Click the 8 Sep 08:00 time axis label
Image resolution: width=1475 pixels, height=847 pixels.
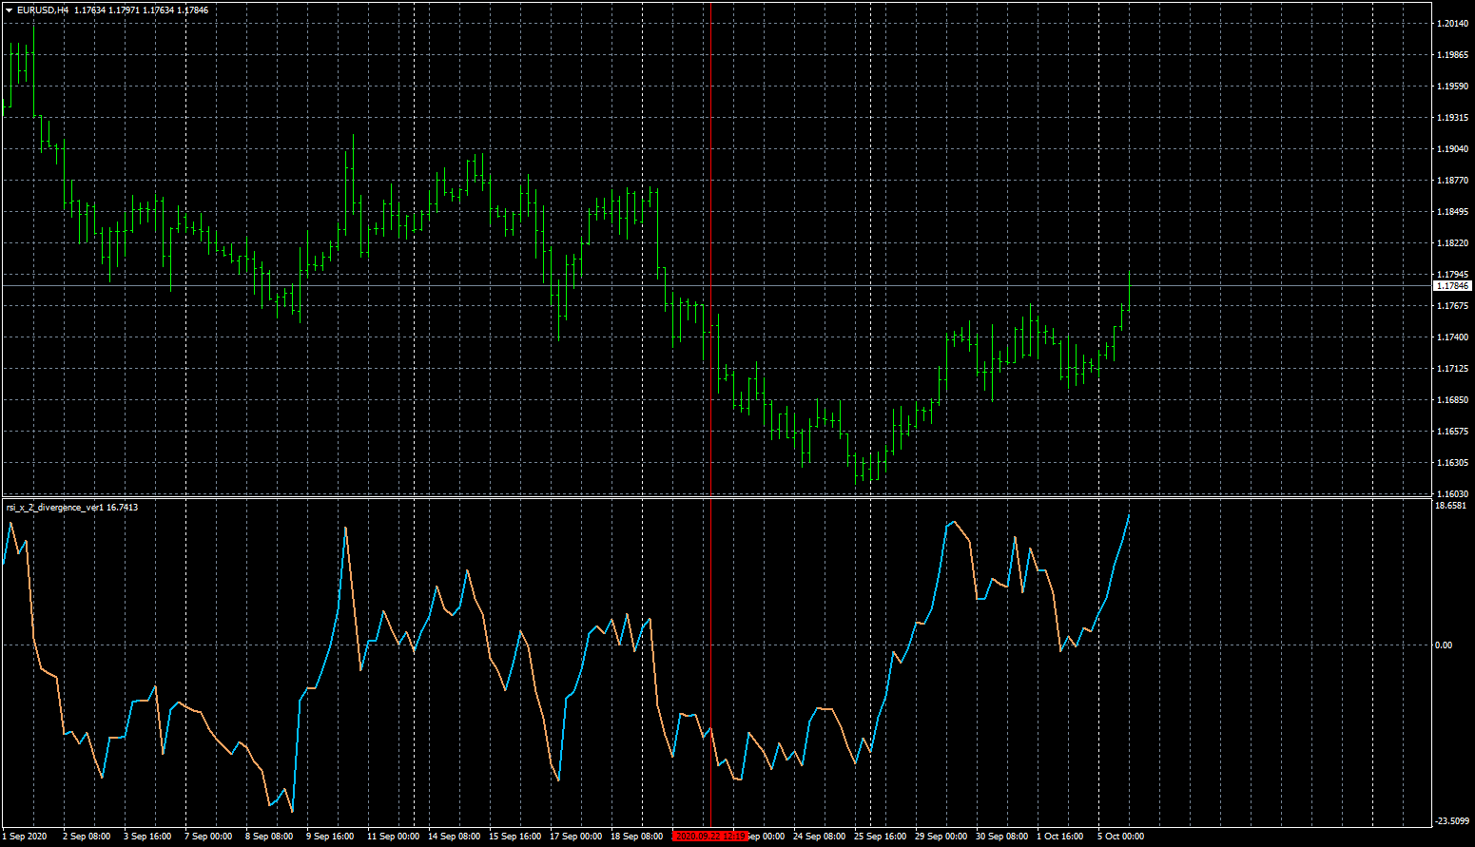tap(269, 837)
